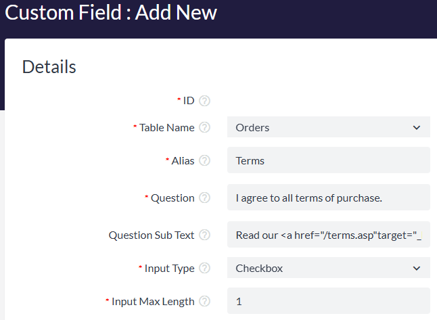This screenshot has width=437, height=320.
Task: Click the help icon next to ID
Action: (x=204, y=101)
